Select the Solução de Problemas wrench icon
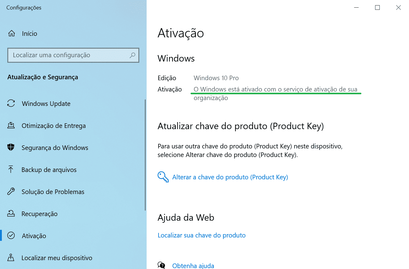 11,192
